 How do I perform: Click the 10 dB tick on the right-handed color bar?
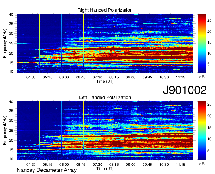209,53
